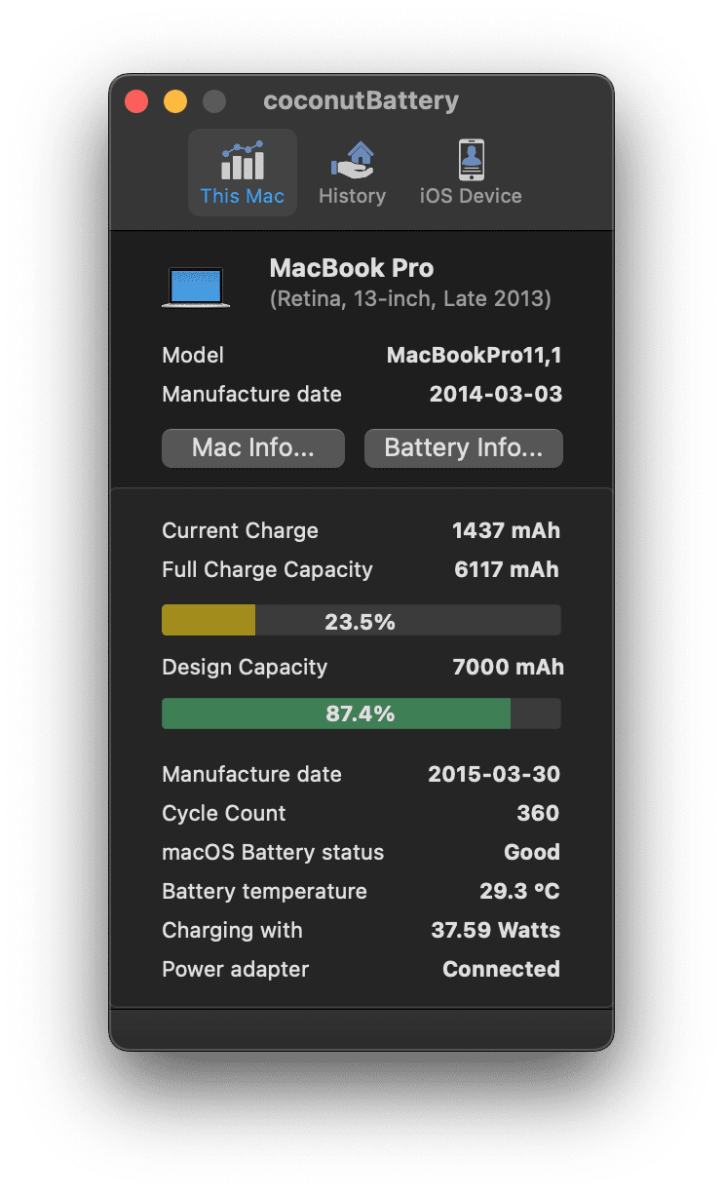Click the battery temperature 29.3 °C value
This screenshot has height=1195, width=723.
coord(514,891)
